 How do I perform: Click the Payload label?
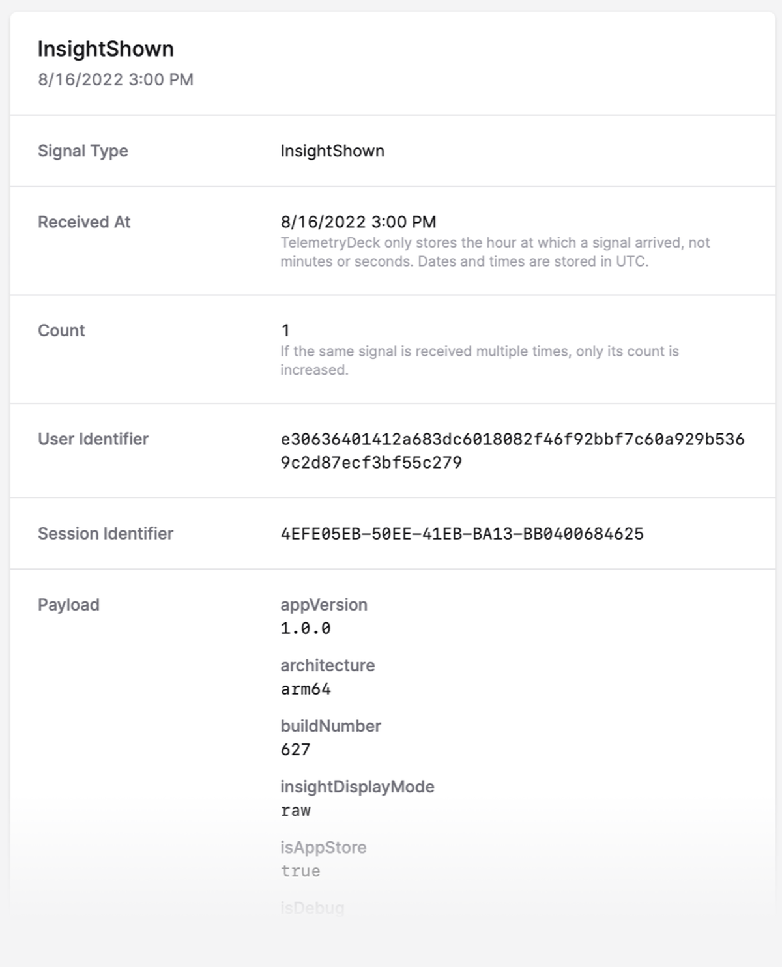[x=68, y=605]
